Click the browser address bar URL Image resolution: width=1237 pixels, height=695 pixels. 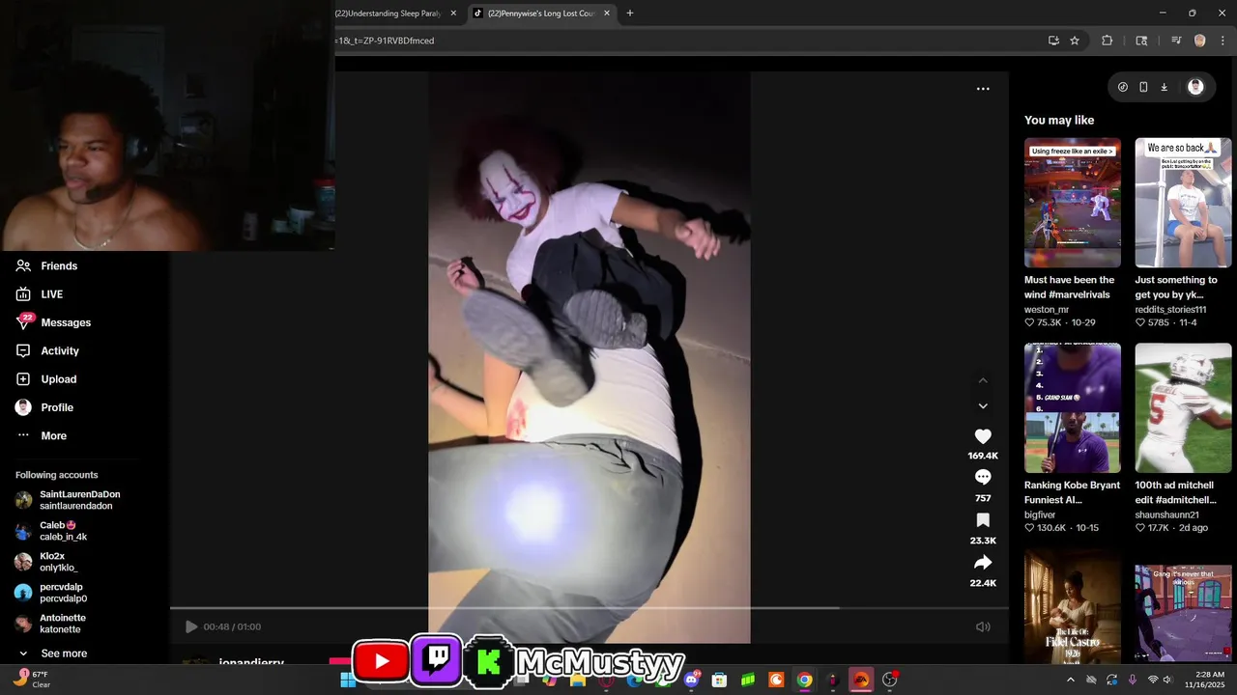tap(385, 41)
